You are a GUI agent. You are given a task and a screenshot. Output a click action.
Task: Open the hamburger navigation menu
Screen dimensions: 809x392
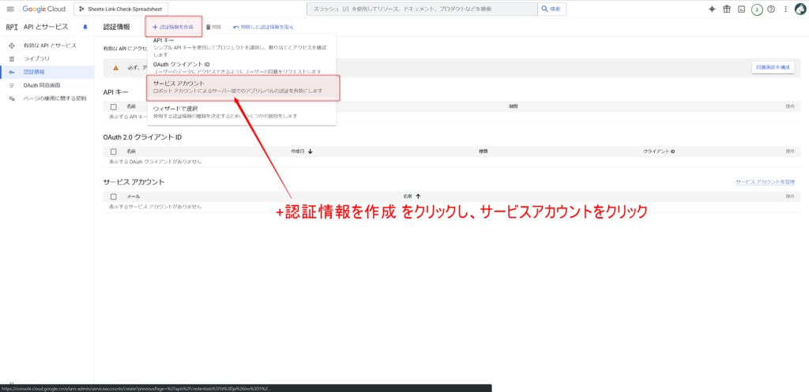10,9
